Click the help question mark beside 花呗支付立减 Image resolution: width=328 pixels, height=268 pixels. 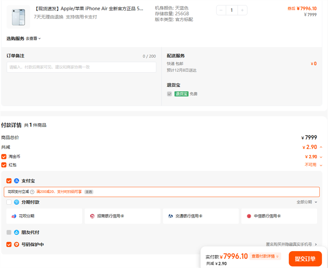[x=32, y=192]
